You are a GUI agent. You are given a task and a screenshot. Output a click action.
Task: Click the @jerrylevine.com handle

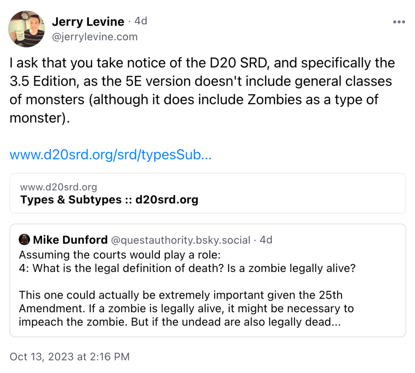(x=95, y=37)
